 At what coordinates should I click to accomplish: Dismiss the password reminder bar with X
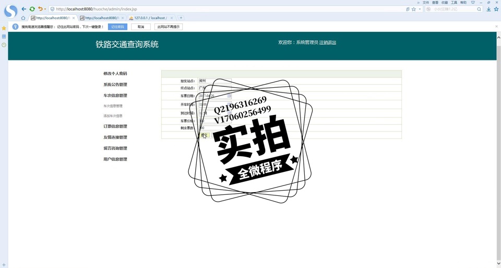pyautogui.click(x=496, y=27)
